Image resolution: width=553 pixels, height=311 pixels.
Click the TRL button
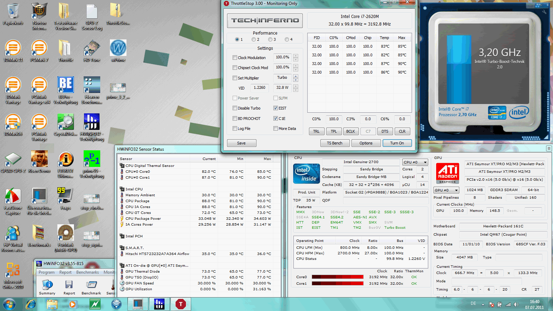pyautogui.click(x=316, y=131)
